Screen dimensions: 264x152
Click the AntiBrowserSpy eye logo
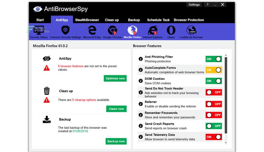(38, 9)
